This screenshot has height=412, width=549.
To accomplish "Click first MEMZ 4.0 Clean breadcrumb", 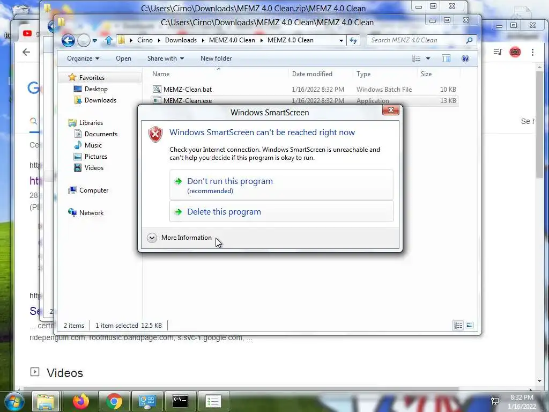I will [232, 40].
